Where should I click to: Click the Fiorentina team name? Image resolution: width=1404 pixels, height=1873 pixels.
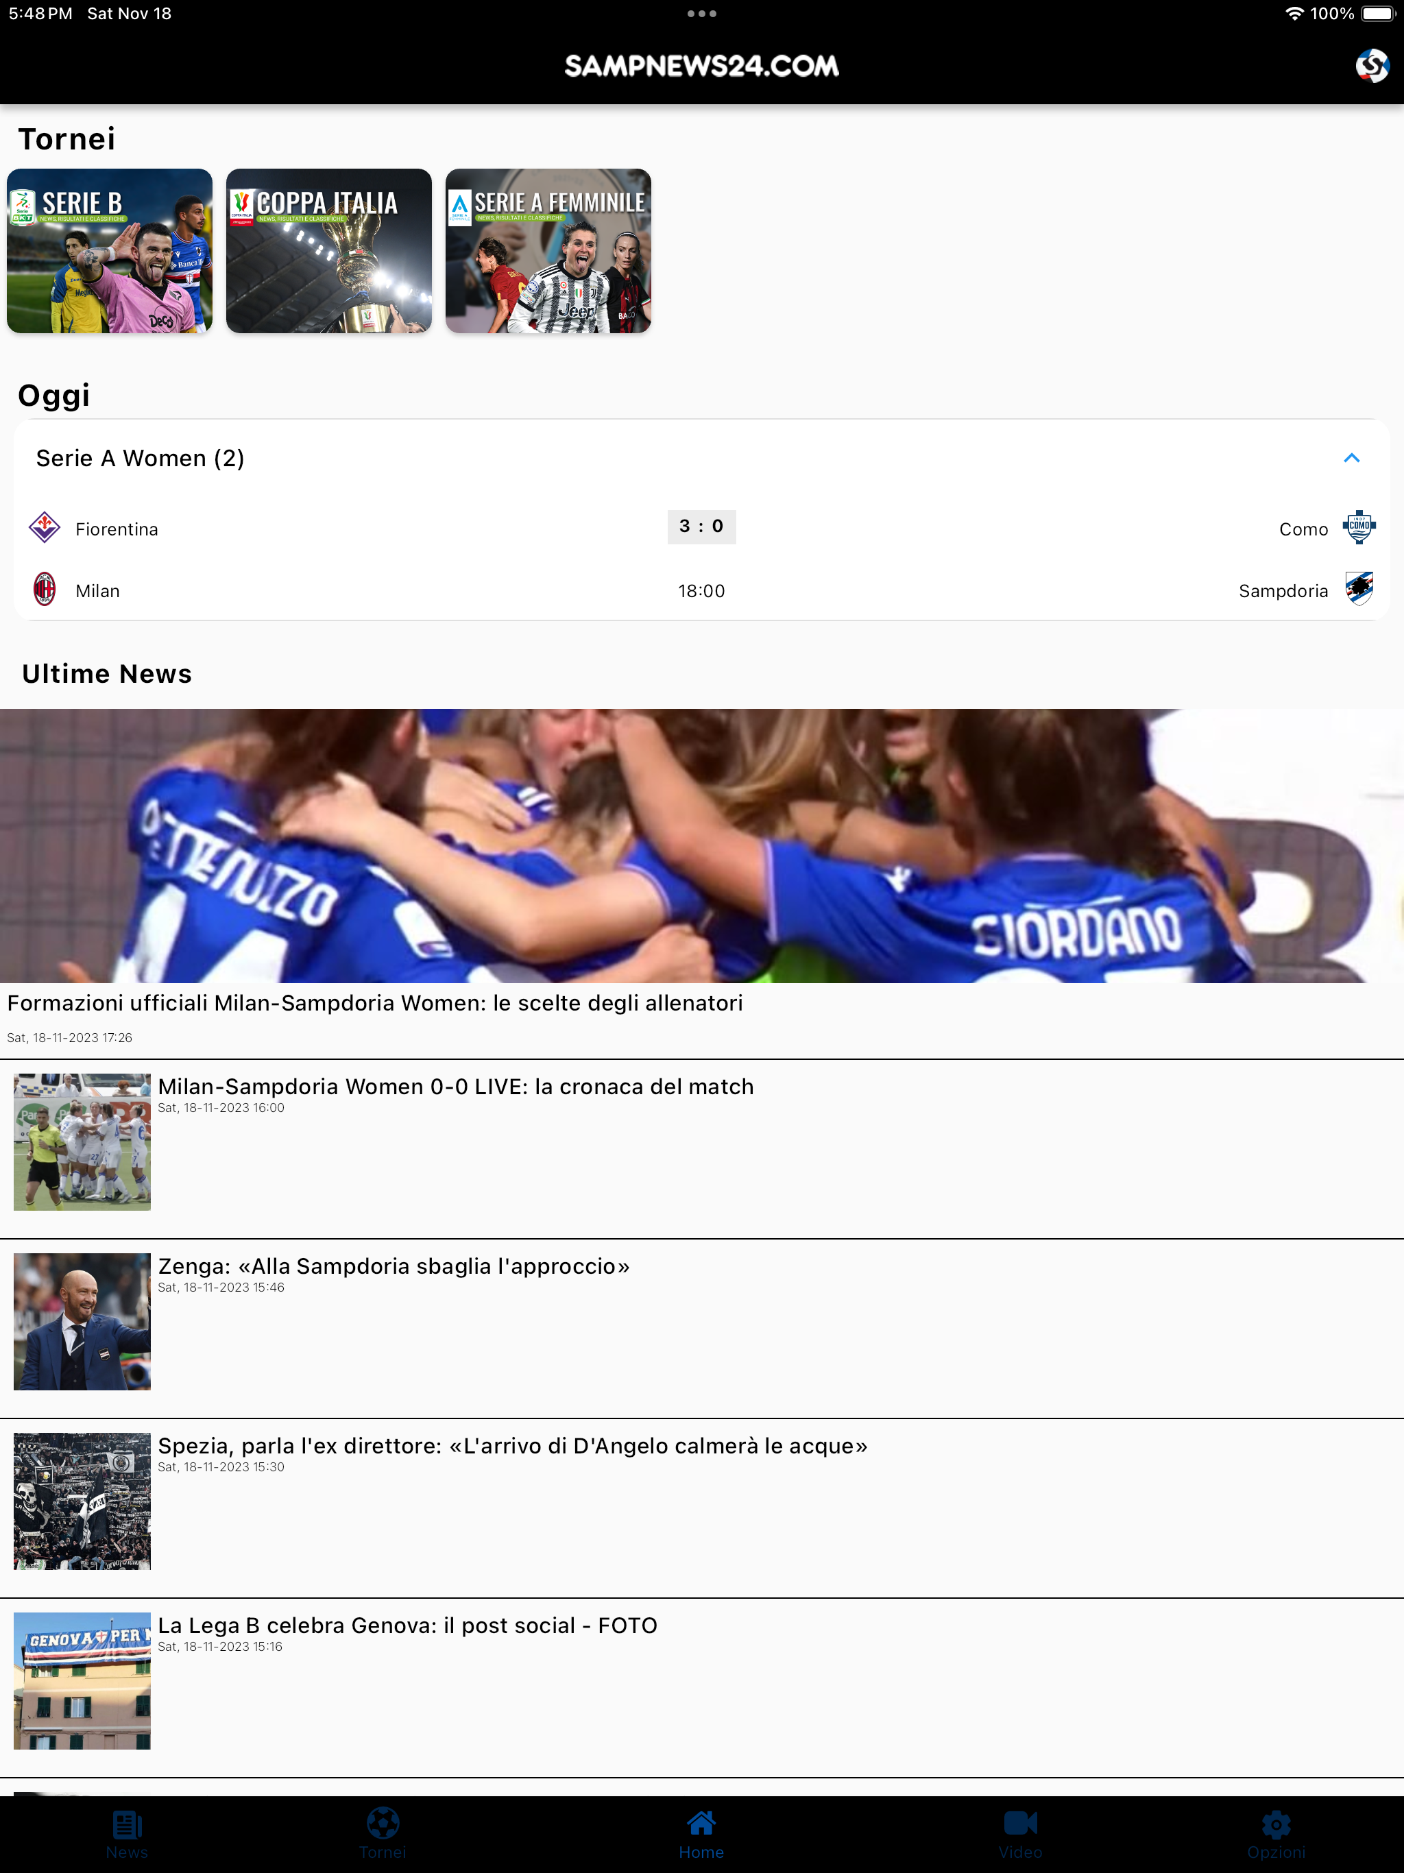point(117,529)
